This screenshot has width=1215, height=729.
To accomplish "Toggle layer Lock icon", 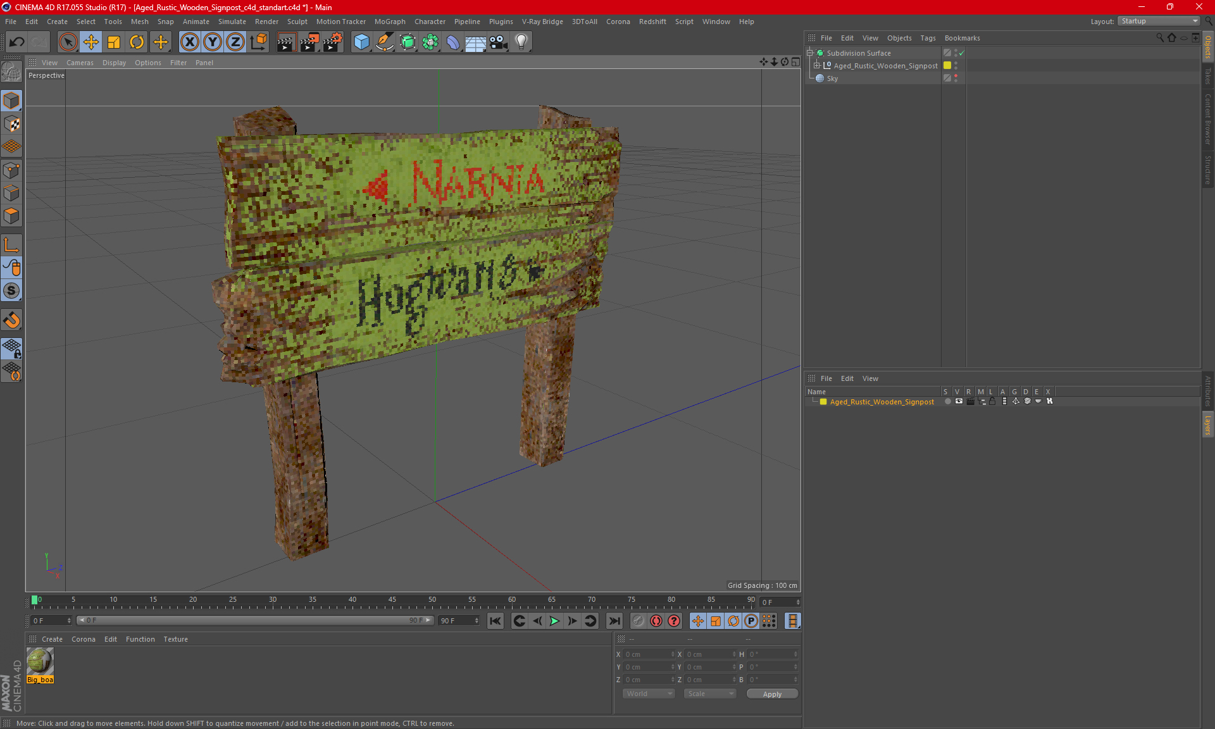I will (992, 401).
